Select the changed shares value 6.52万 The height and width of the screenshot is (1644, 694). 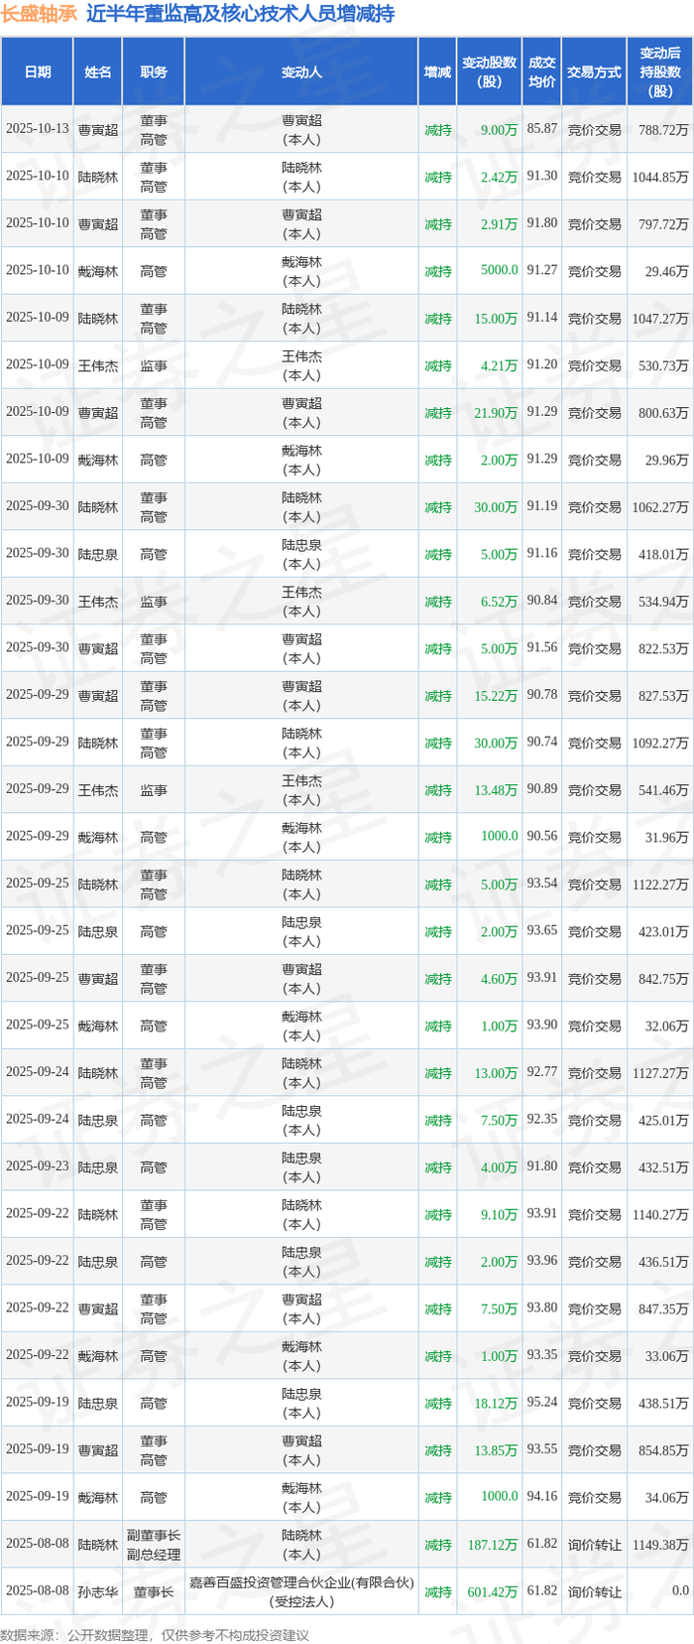coord(499,601)
